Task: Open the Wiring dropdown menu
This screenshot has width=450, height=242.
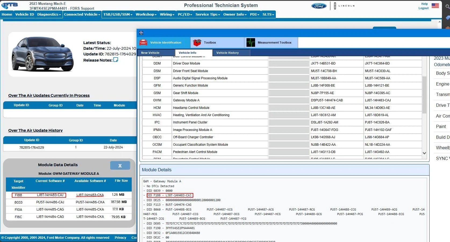Action: point(167,15)
